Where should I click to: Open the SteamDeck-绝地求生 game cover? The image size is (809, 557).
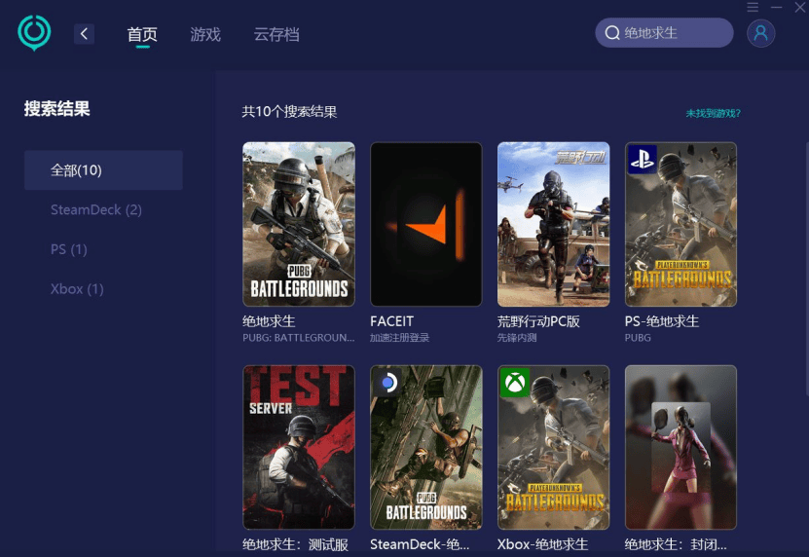(426, 447)
